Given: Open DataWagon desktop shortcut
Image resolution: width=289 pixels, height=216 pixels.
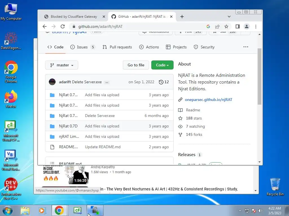Looking at the screenshot, I should click(x=11, y=41).
